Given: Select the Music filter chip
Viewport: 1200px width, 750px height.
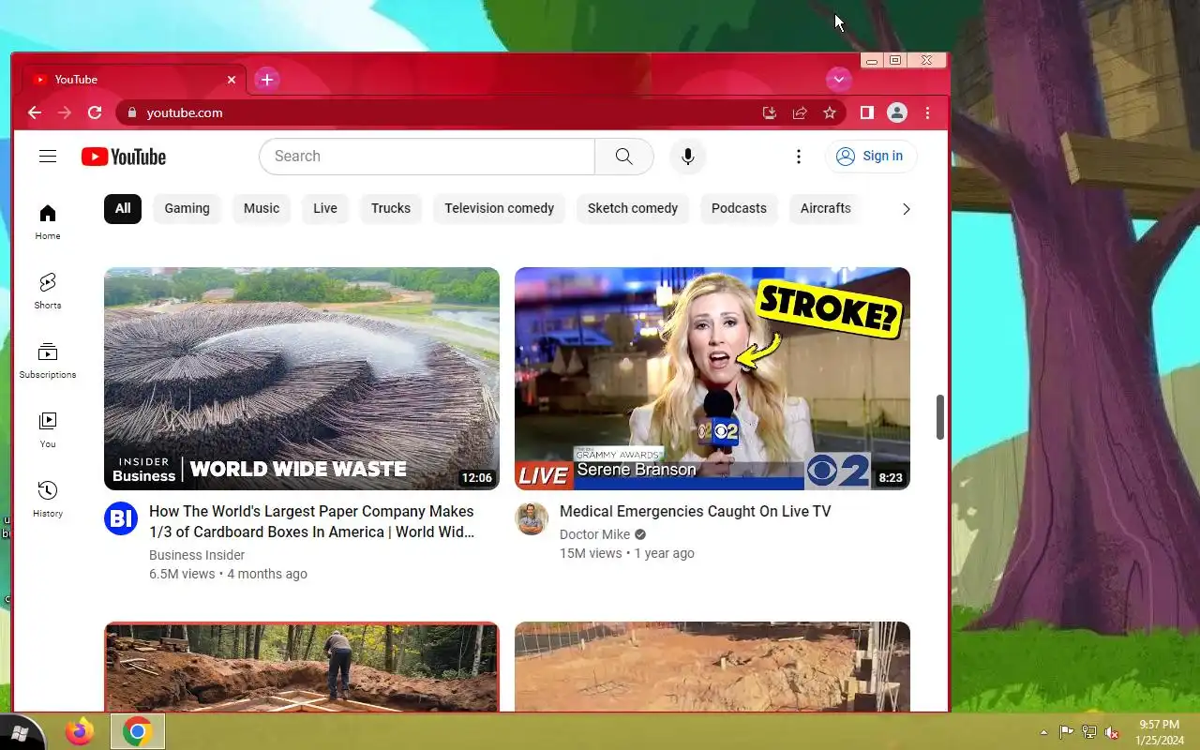Looking at the screenshot, I should point(262,208).
